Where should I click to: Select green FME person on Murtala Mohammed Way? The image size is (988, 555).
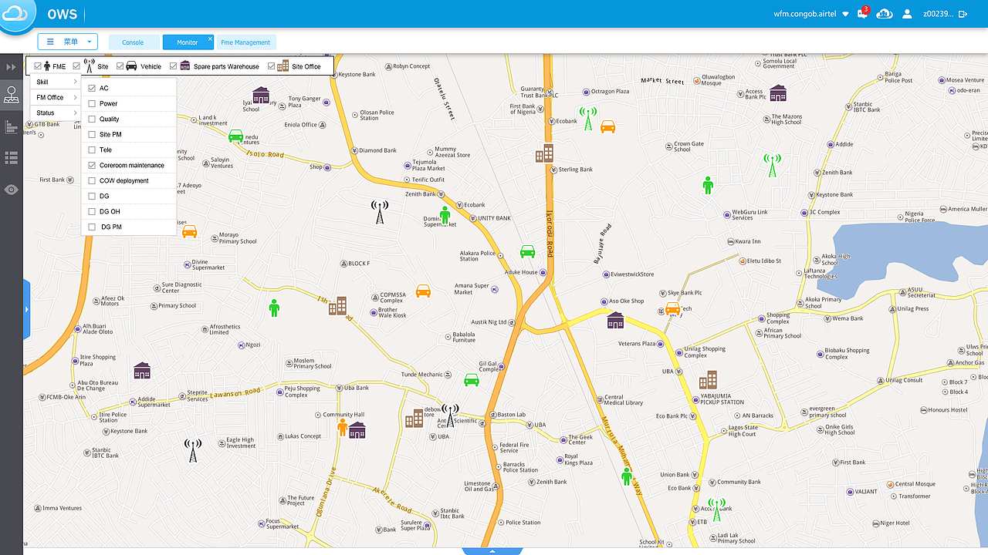pos(627,476)
